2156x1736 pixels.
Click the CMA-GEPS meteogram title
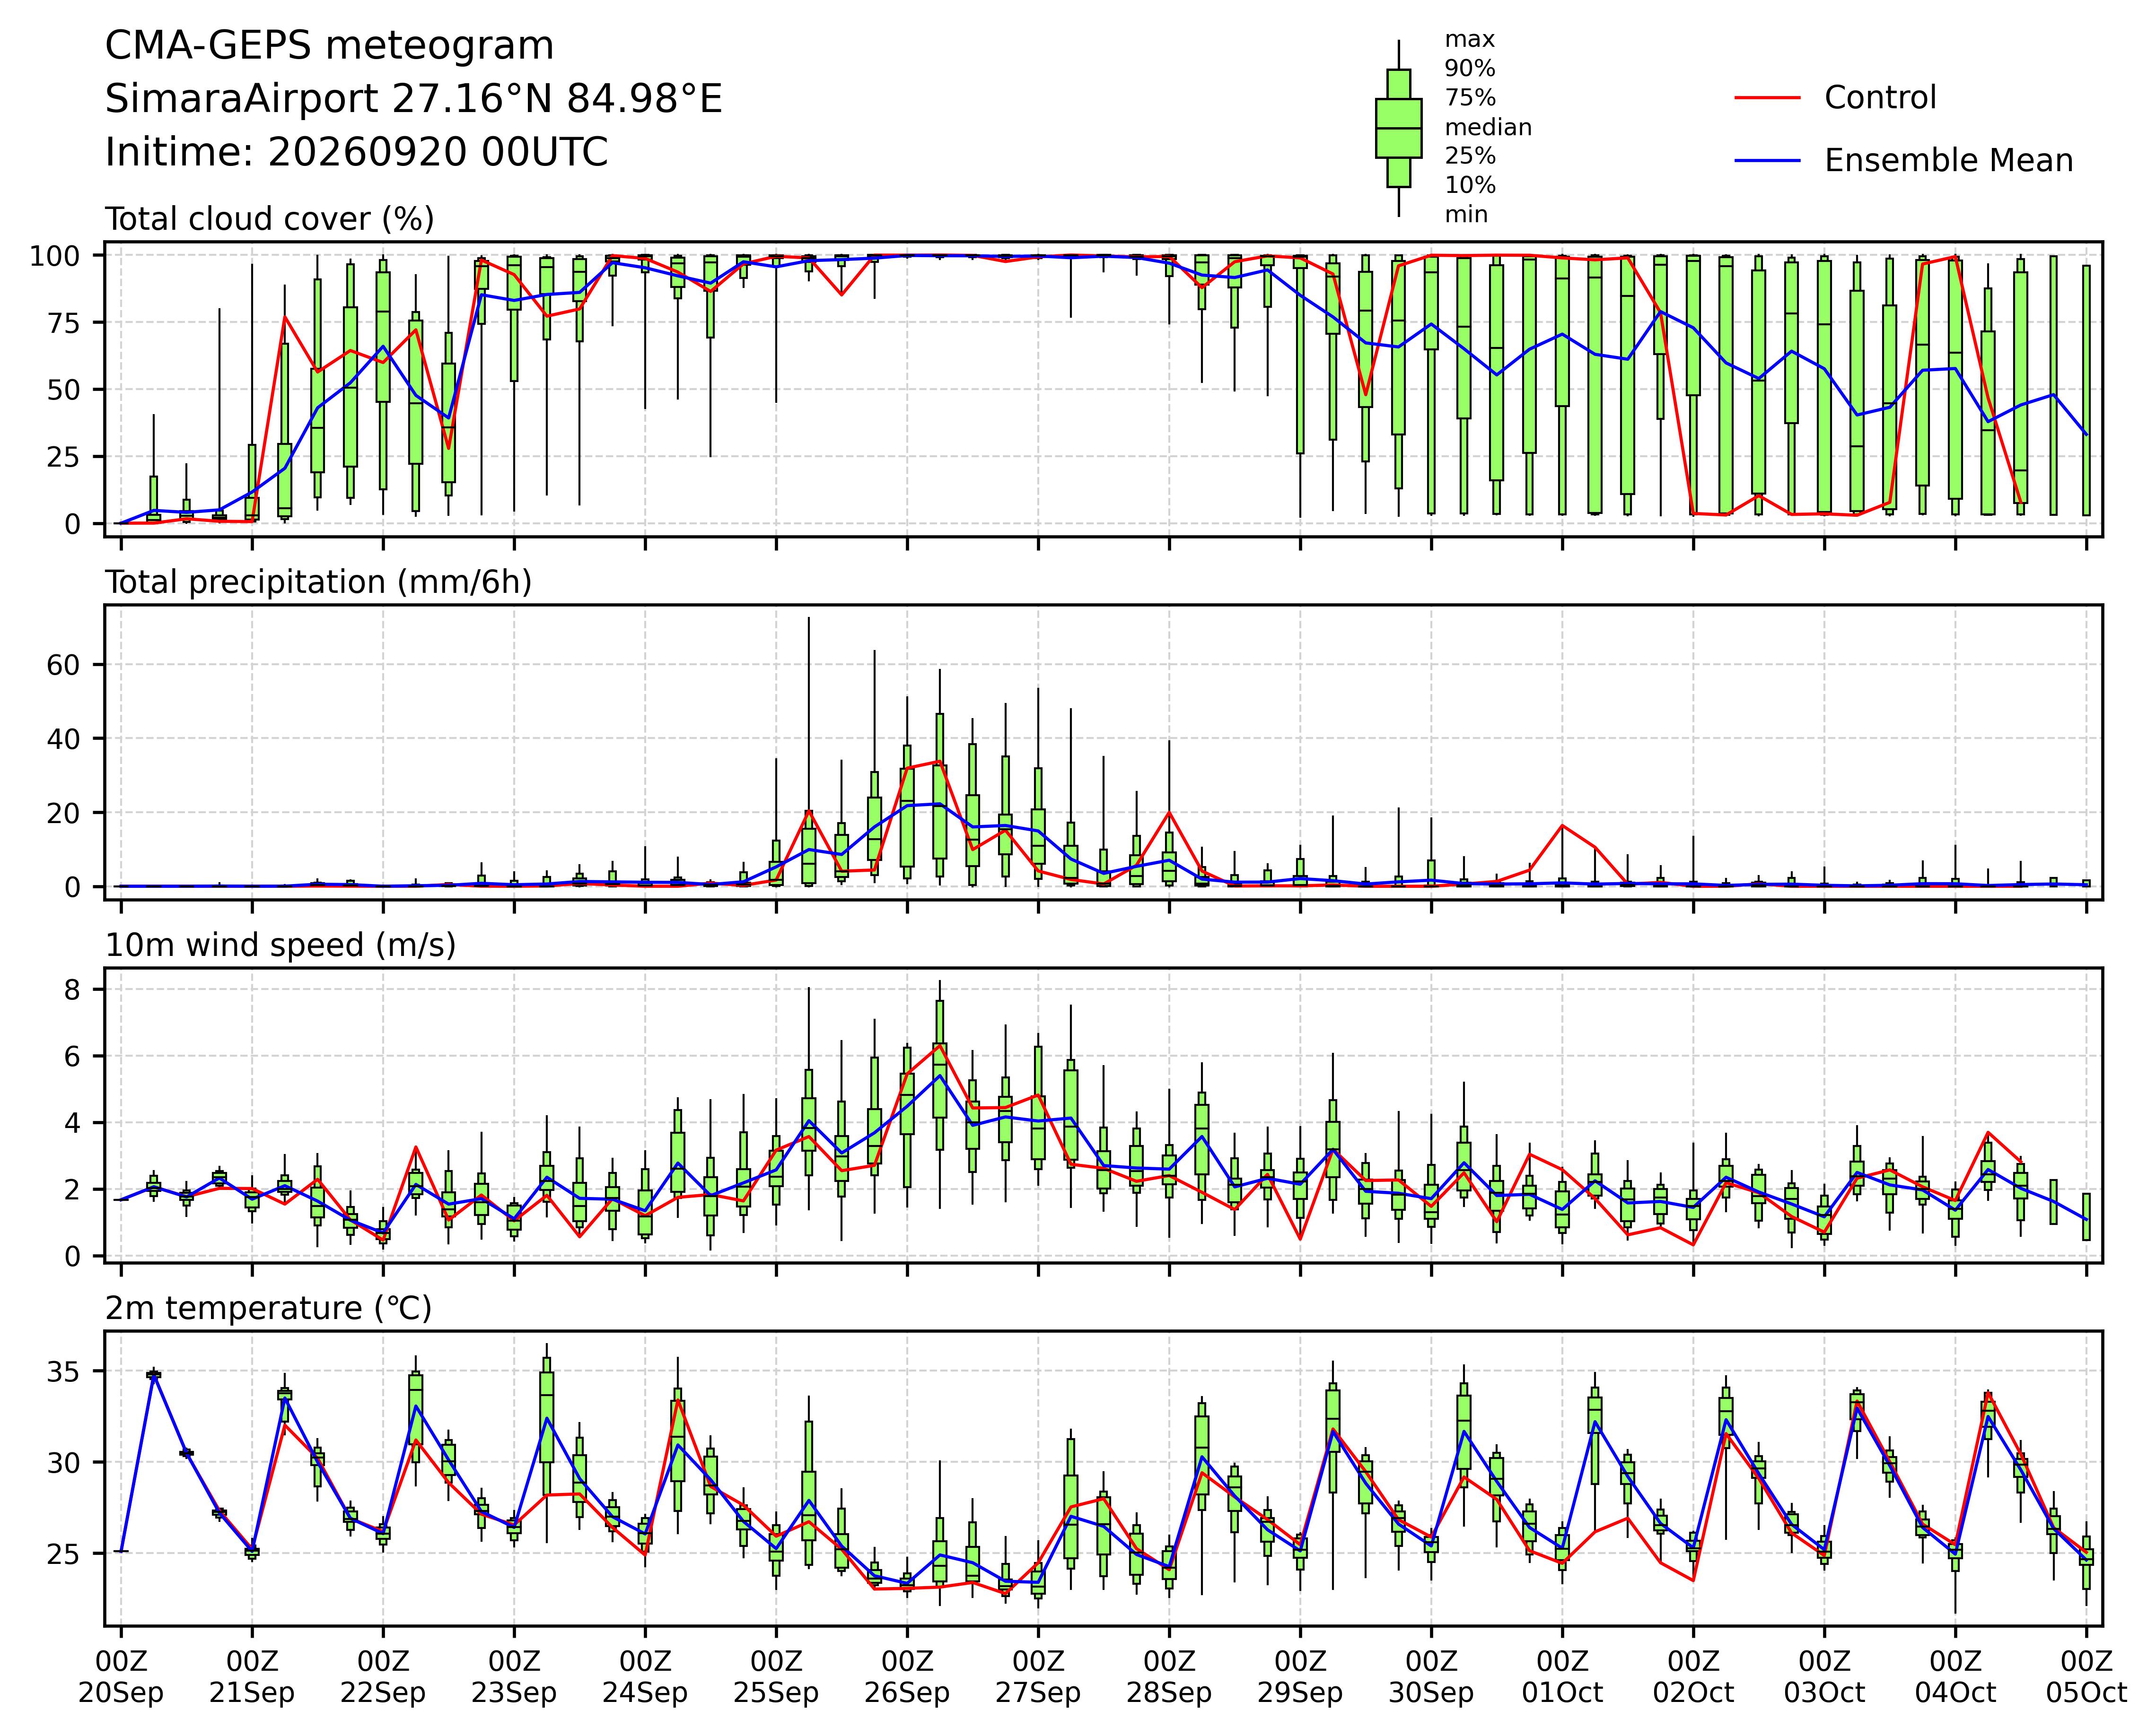click(329, 46)
